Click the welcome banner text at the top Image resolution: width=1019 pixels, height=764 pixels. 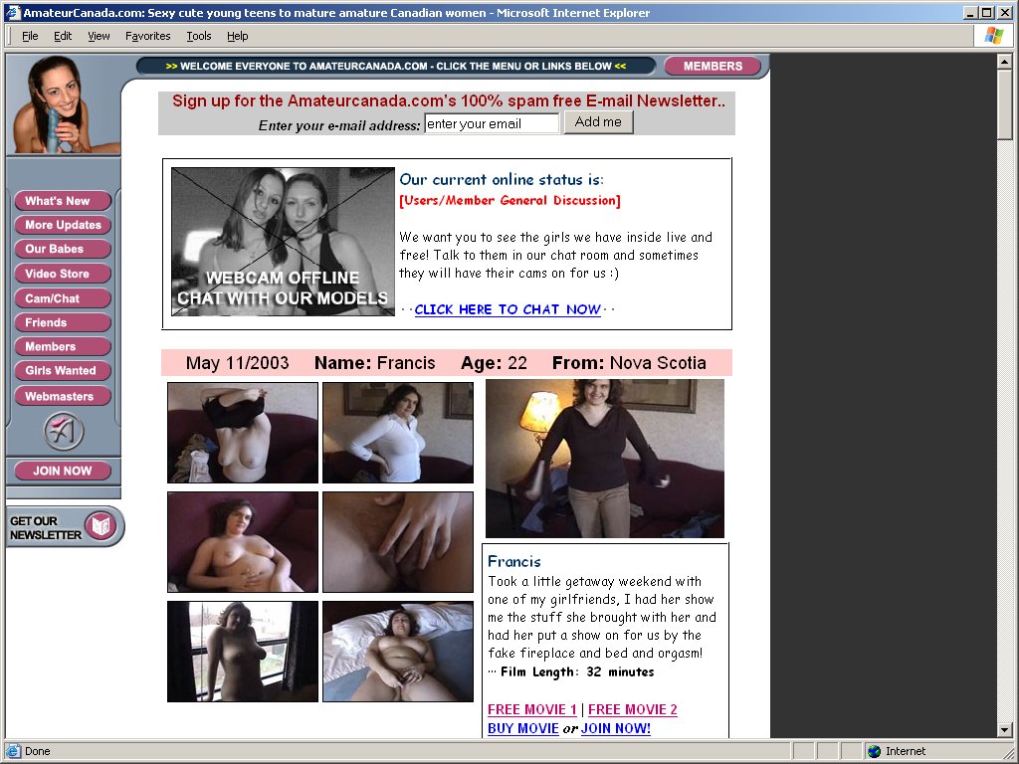pos(396,66)
